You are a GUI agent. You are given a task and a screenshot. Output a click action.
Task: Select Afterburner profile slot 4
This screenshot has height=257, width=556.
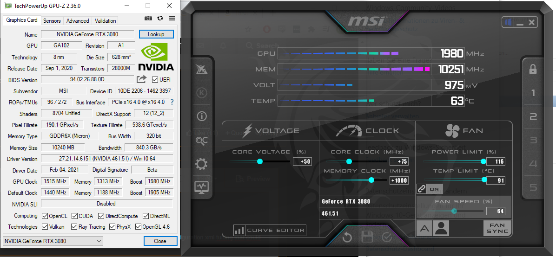[533, 164]
